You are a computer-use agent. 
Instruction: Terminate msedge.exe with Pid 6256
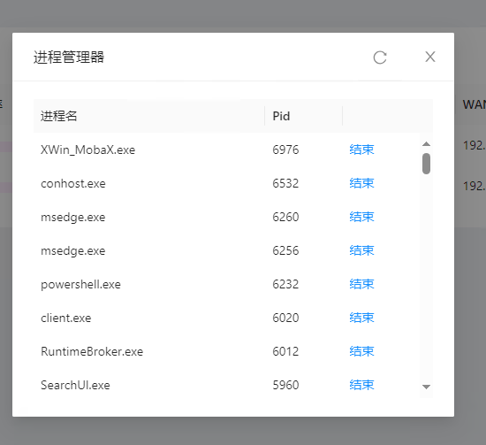tap(361, 250)
